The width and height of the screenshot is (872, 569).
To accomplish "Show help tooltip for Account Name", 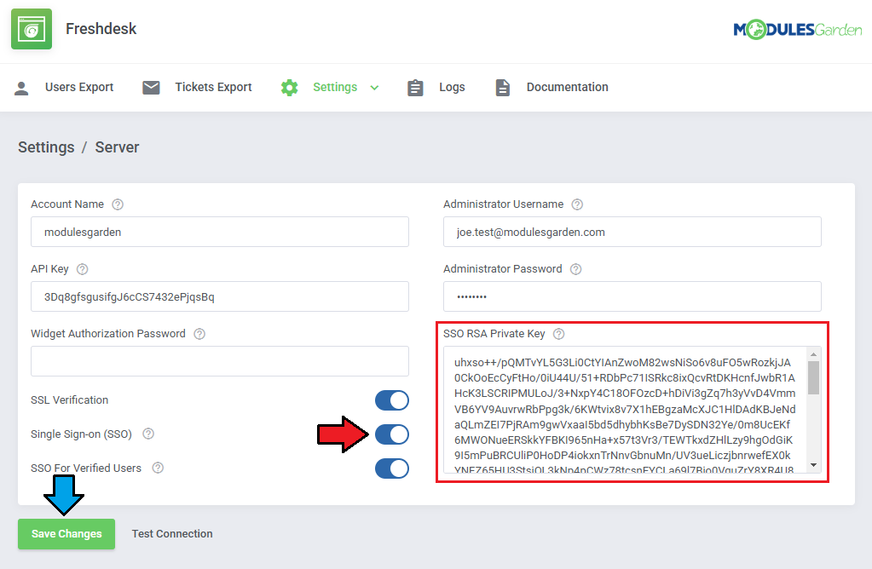I will click(x=118, y=204).
